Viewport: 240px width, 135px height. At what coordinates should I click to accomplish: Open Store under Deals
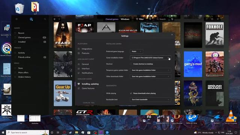pos(20,68)
